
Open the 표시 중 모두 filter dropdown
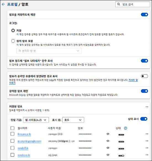(x=73, y=120)
